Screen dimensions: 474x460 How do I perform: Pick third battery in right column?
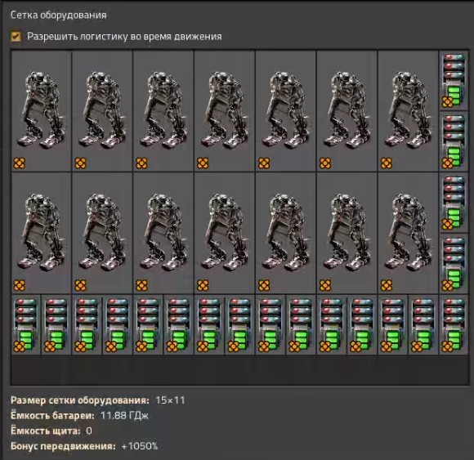pos(454,203)
